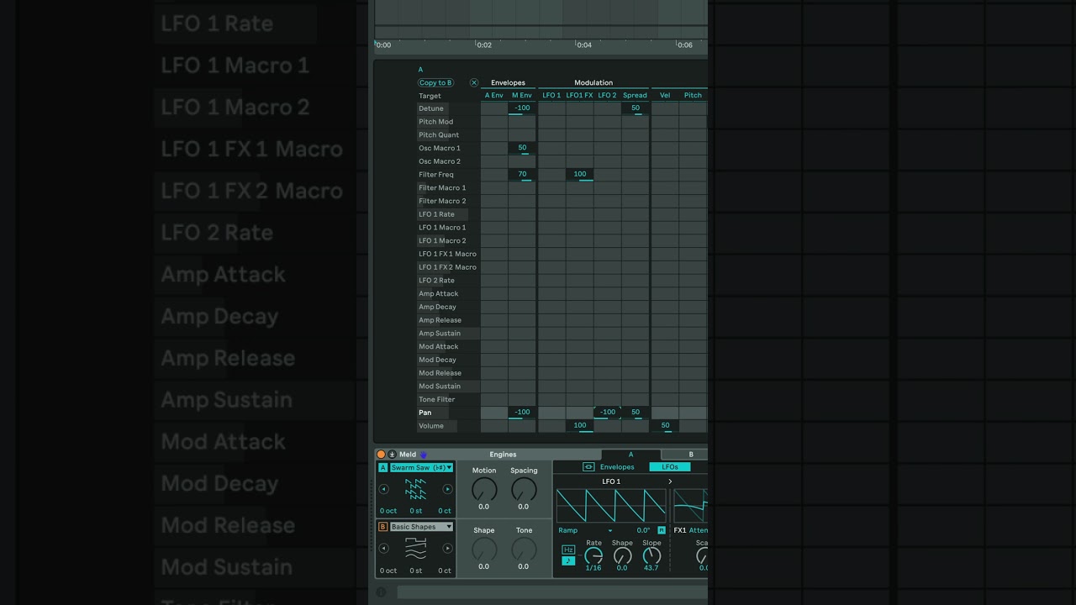The image size is (1076, 605).
Task: Select the Pan target row label
Action: pos(425,413)
